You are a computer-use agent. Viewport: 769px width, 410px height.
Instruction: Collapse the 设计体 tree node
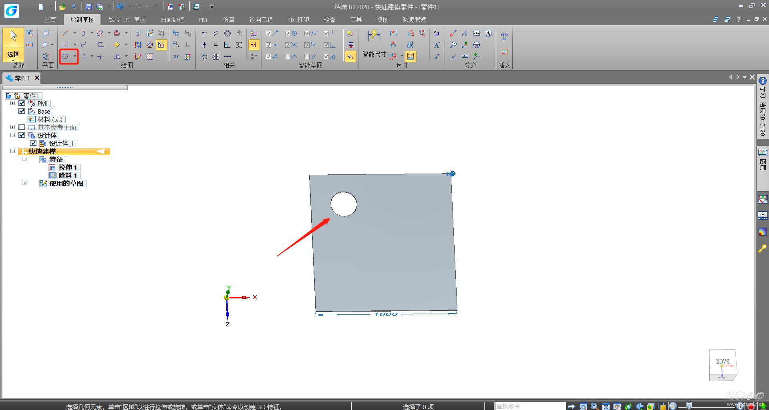click(x=12, y=135)
